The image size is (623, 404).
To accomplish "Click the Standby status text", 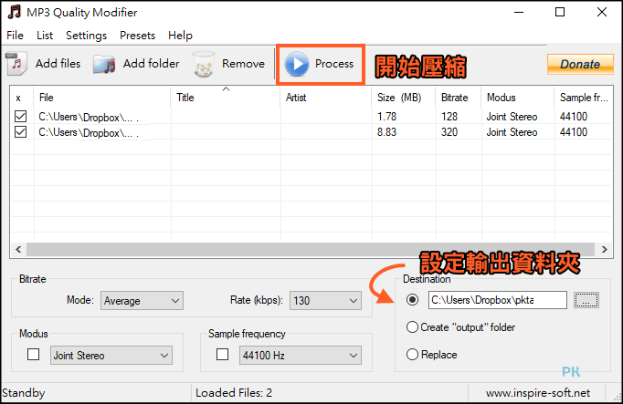I will pos(24,393).
